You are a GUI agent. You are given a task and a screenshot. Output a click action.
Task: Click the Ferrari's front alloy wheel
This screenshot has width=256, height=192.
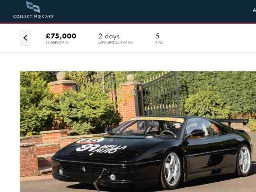(172, 170)
